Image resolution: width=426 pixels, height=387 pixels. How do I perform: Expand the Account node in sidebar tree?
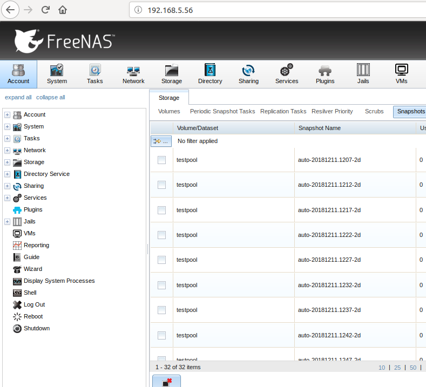[7, 114]
